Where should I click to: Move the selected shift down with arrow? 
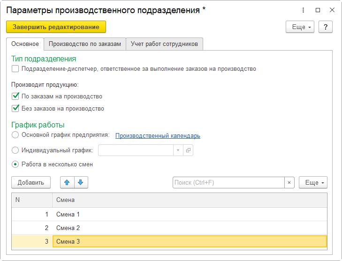[81, 183]
